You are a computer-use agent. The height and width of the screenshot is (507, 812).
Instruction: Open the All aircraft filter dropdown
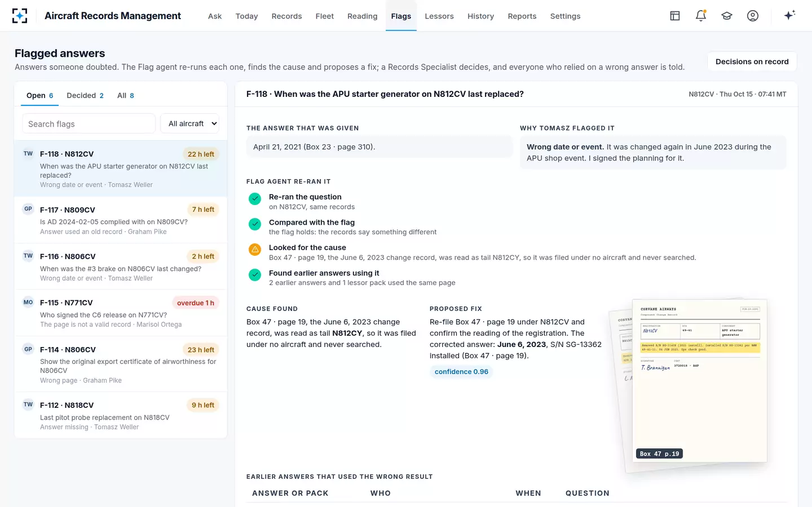[x=189, y=124]
